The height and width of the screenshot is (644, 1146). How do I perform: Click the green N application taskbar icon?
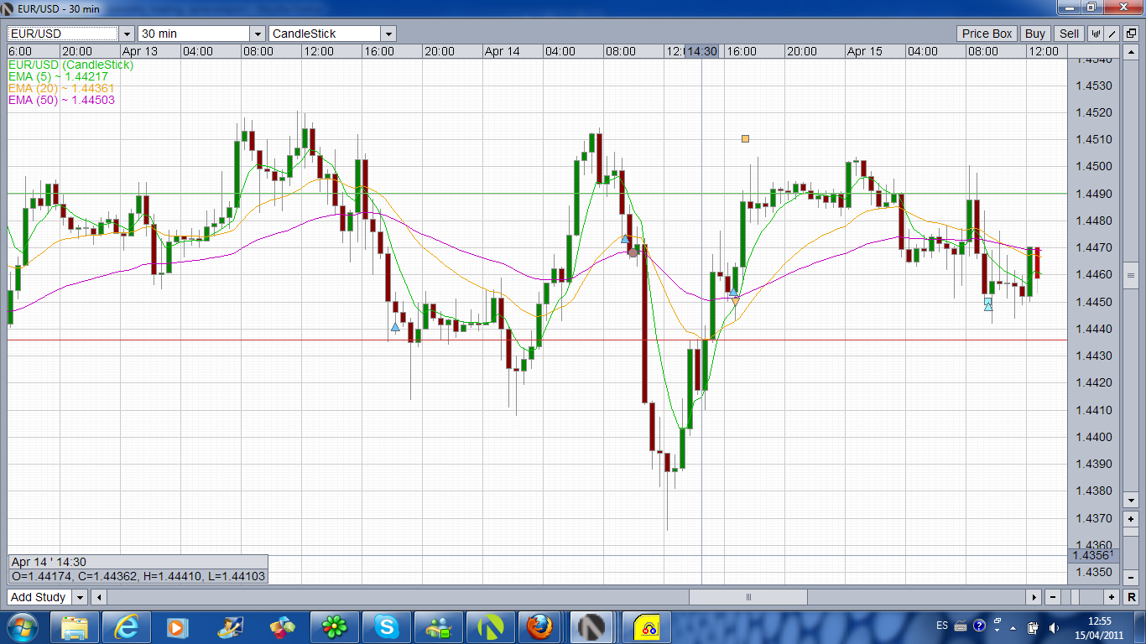tap(490, 626)
